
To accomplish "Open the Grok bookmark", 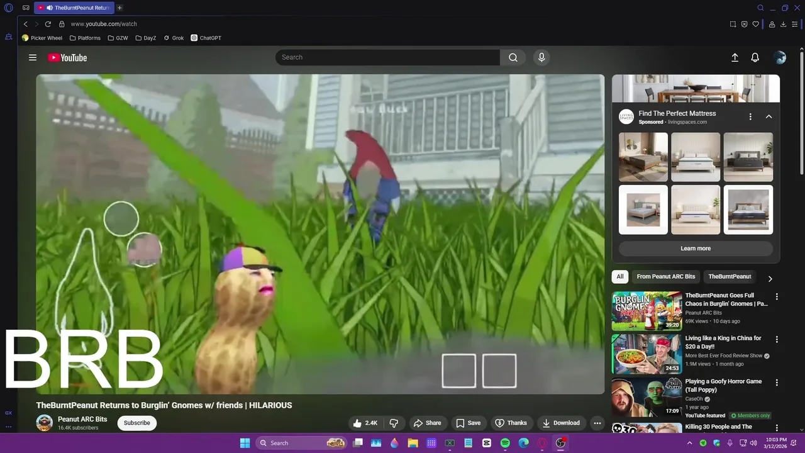I will tap(174, 38).
